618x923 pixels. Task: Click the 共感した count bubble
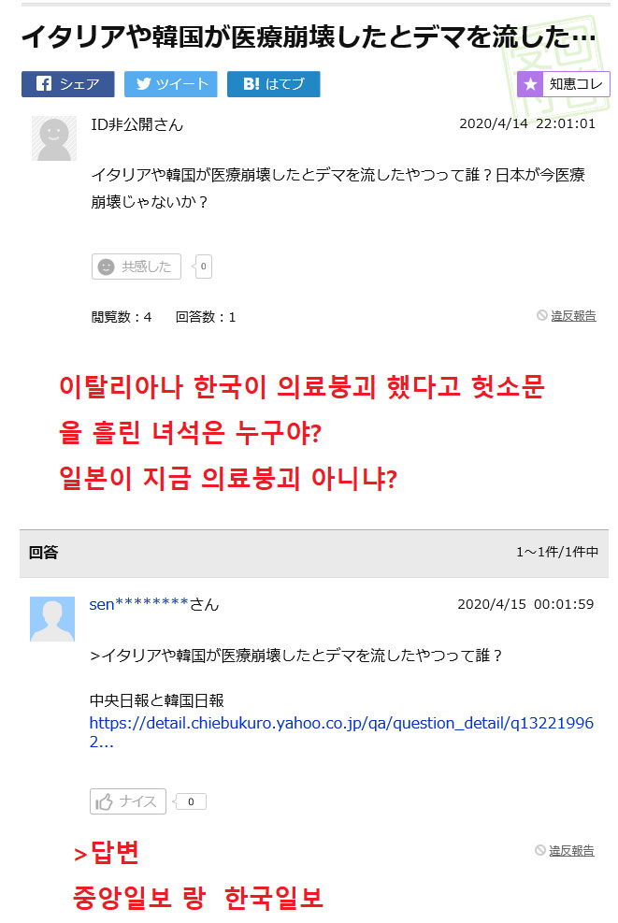pos(203,267)
